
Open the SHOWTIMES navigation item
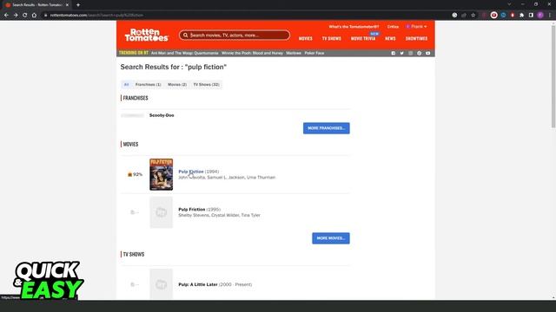[416, 38]
